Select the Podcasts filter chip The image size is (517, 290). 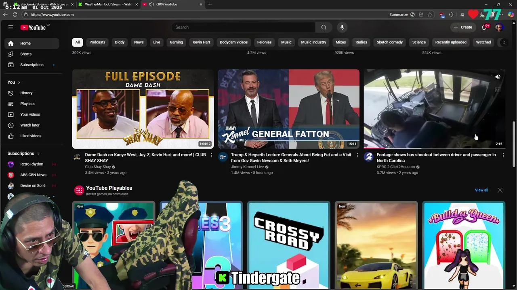[x=97, y=42]
